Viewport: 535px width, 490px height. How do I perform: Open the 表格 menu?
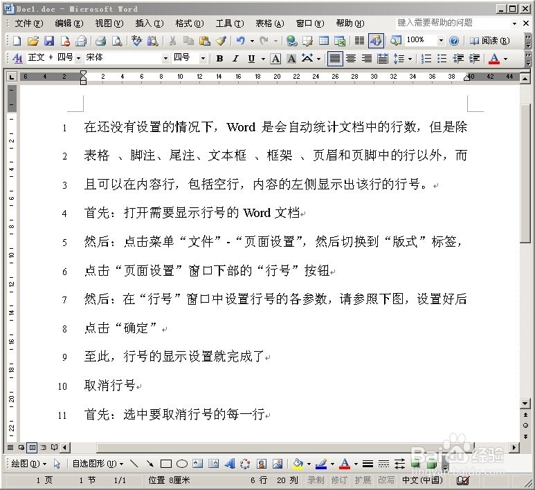coord(269,23)
